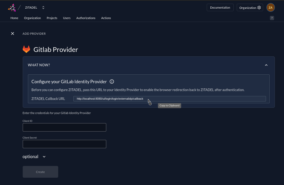Click the Create button

click(x=40, y=172)
